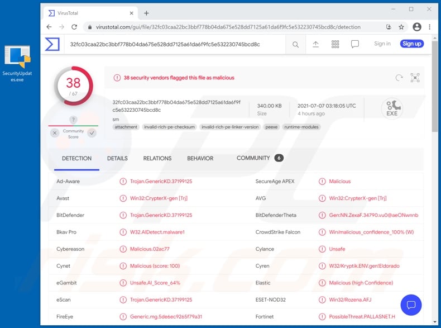This screenshot has height=328, width=441.
Task: Click the 38/67 detection score gauge
Action: [73, 86]
